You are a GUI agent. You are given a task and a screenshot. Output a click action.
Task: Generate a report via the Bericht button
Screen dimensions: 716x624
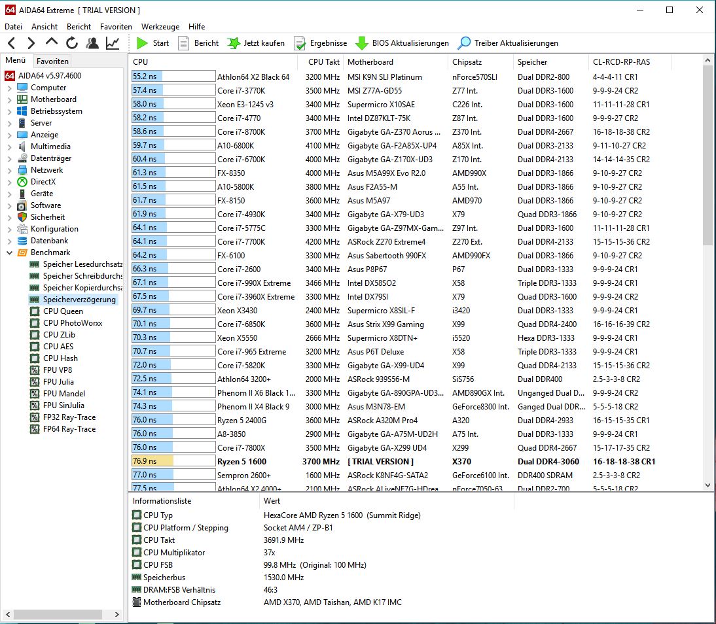pyautogui.click(x=198, y=43)
